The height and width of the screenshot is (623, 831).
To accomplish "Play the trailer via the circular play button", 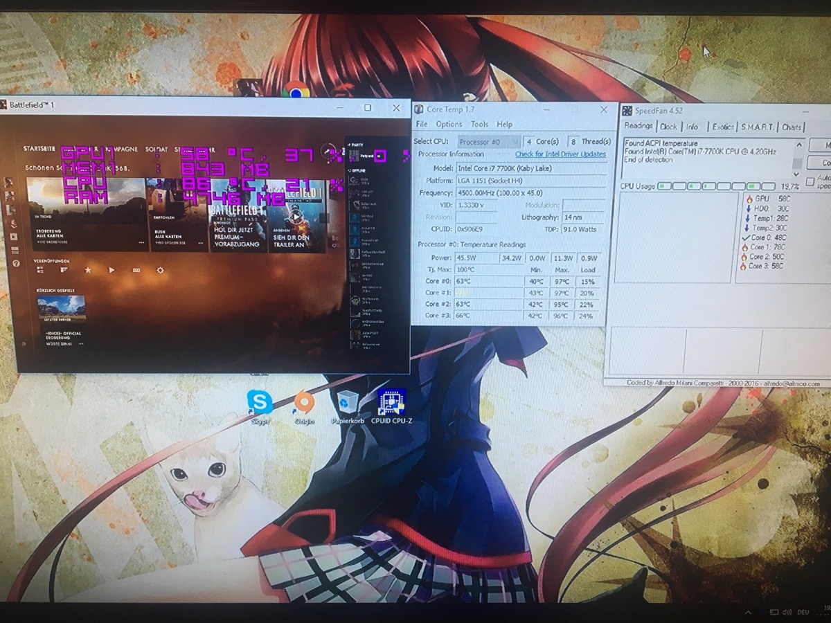I will [x=297, y=217].
